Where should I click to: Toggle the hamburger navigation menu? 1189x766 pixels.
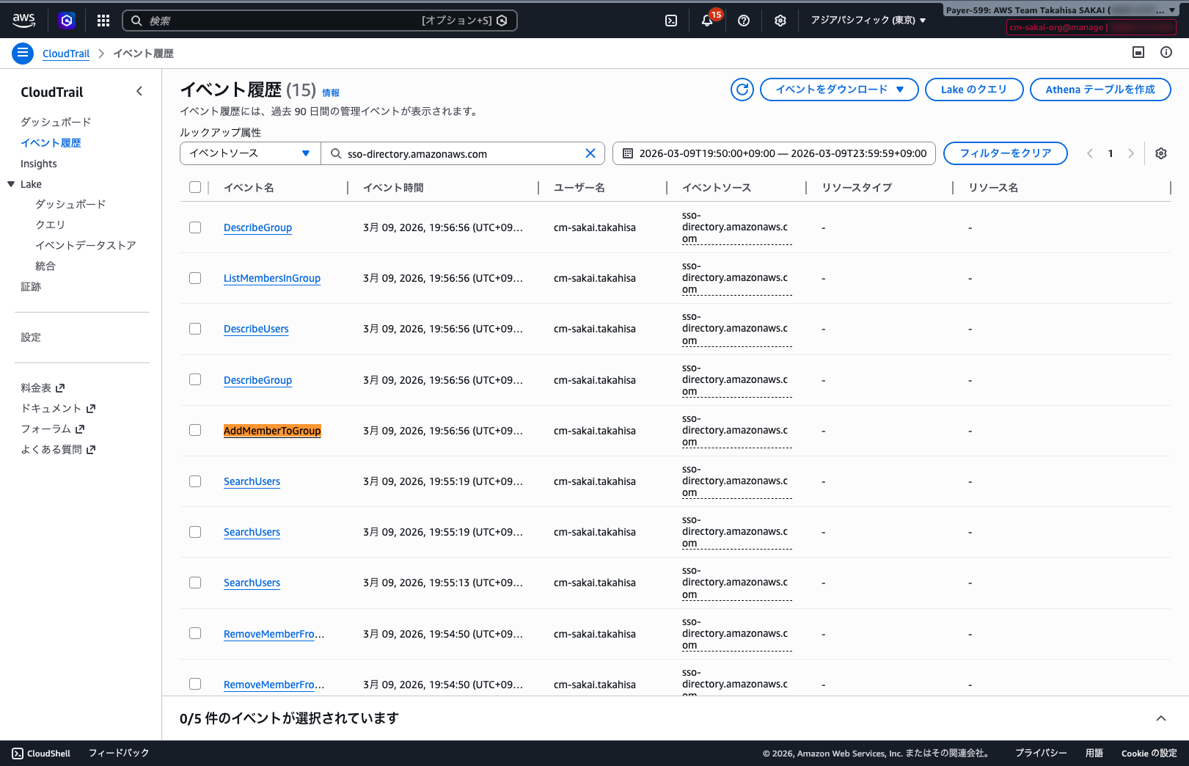(x=23, y=53)
